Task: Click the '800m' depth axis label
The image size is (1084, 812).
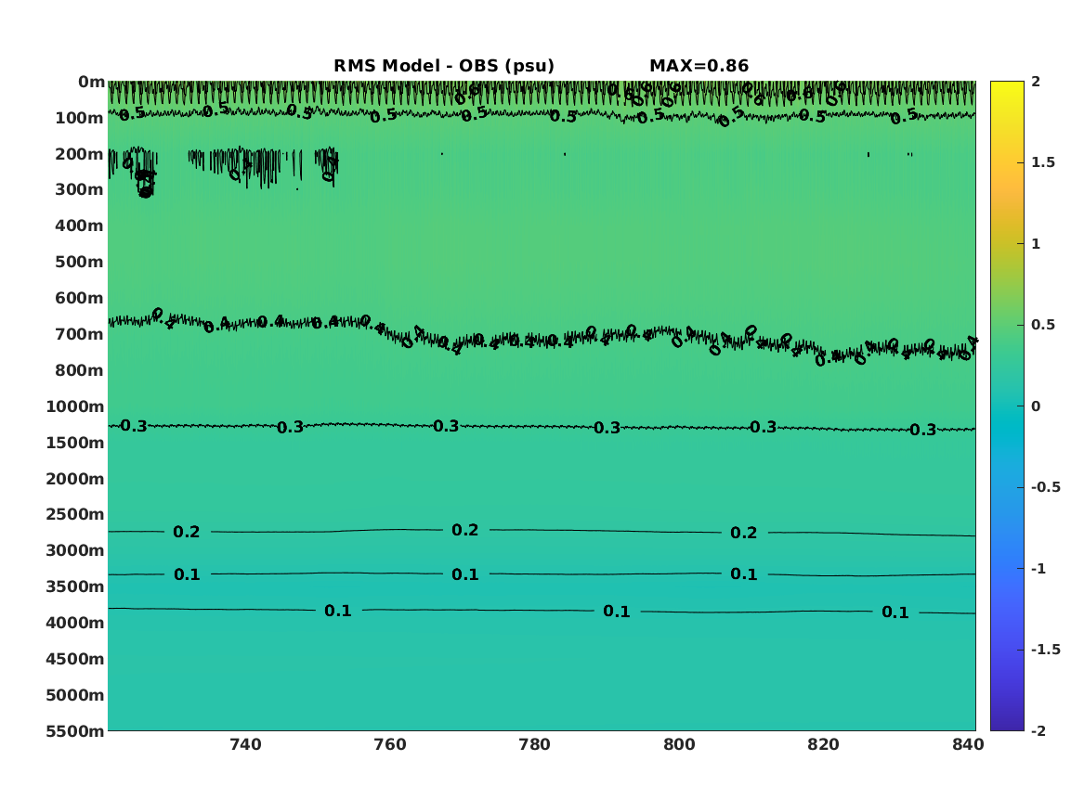Action: pos(80,370)
